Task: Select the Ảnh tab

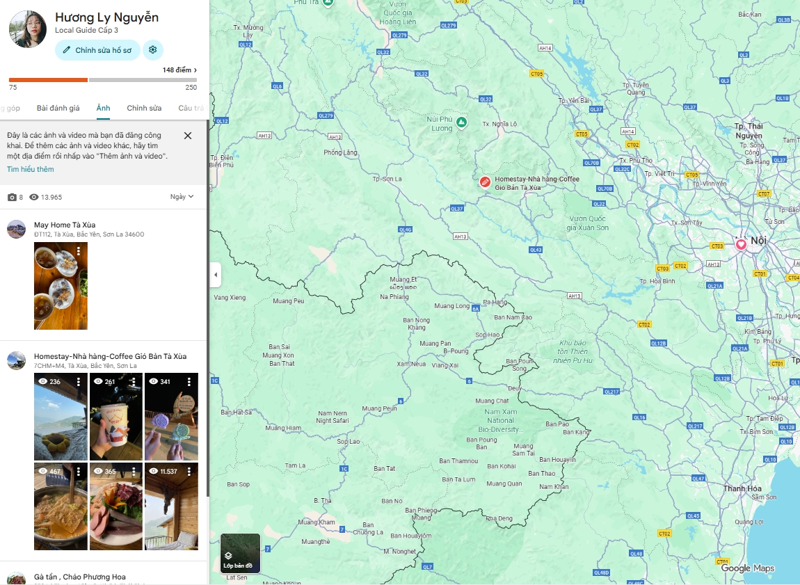Action: coord(103,108)
